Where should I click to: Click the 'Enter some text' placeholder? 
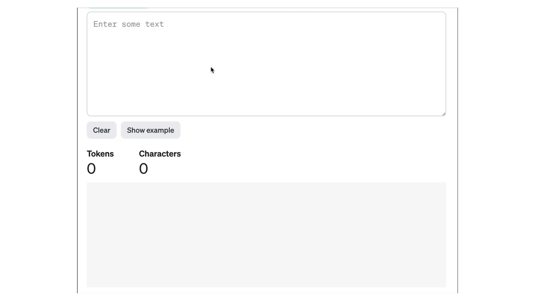129,24
